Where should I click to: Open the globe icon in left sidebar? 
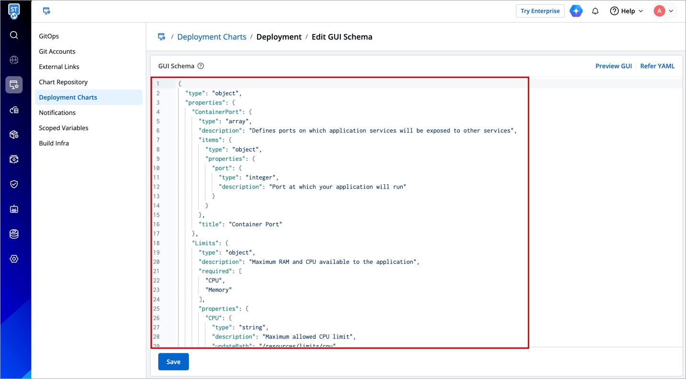pyautogui.click(x=14, y=60)
